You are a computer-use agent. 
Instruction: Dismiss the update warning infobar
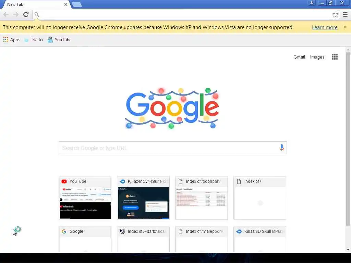point(345,27)
